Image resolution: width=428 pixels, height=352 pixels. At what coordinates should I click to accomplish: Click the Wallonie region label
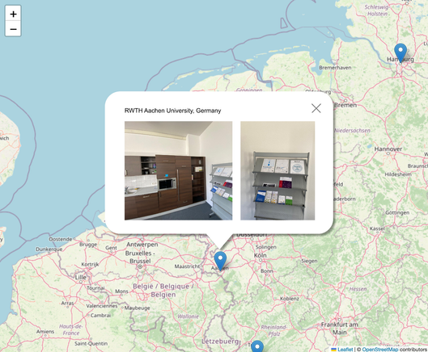pyautogui.click(x=188, y=316)
